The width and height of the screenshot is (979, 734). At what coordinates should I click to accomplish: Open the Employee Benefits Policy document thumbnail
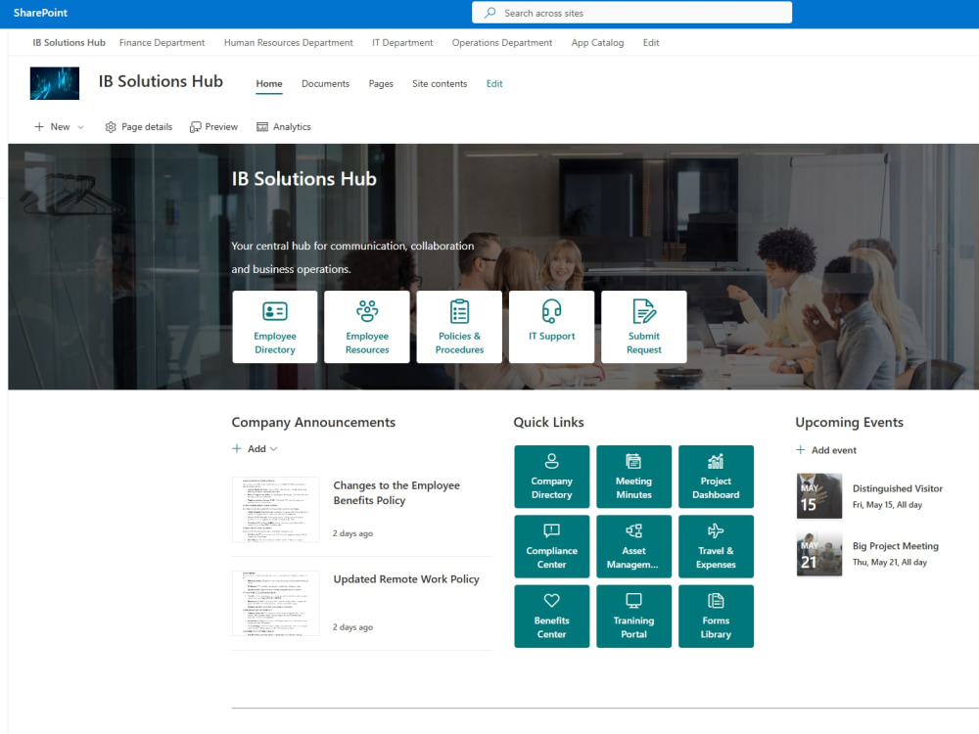pos(275,509)
